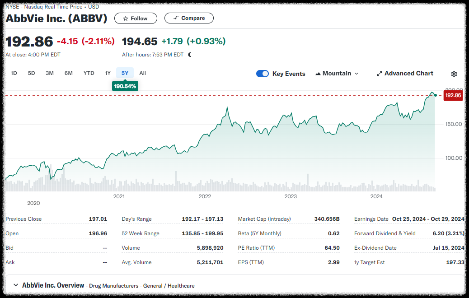Screen dimensions: 469x298
Task: Click the after-hours price 194.65
Action: (140, 41)
